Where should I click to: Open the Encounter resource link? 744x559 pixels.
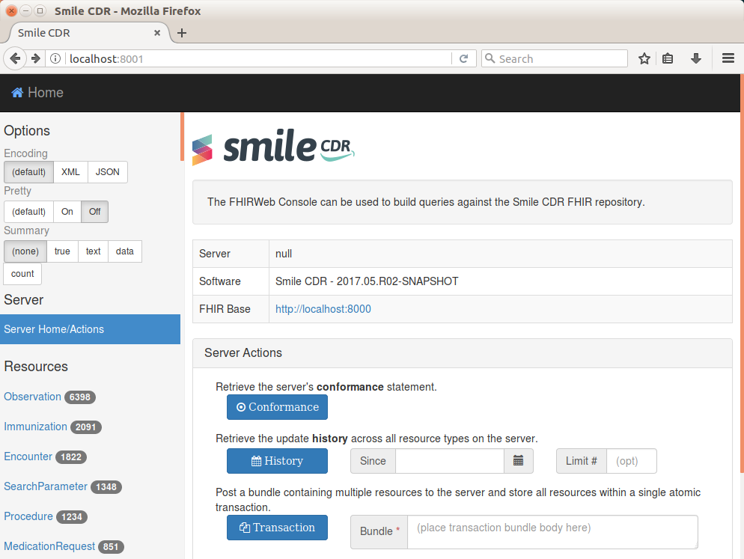click(x=28, y=456)
